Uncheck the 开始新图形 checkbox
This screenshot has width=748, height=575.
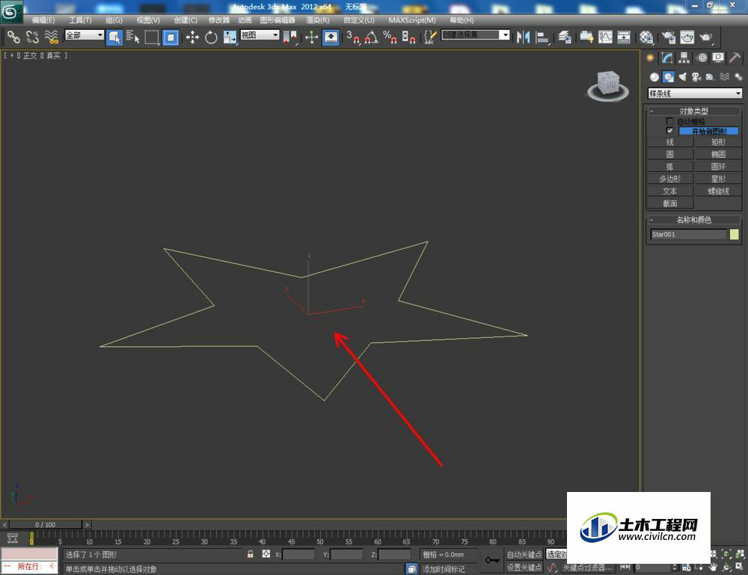pos(669,131)
